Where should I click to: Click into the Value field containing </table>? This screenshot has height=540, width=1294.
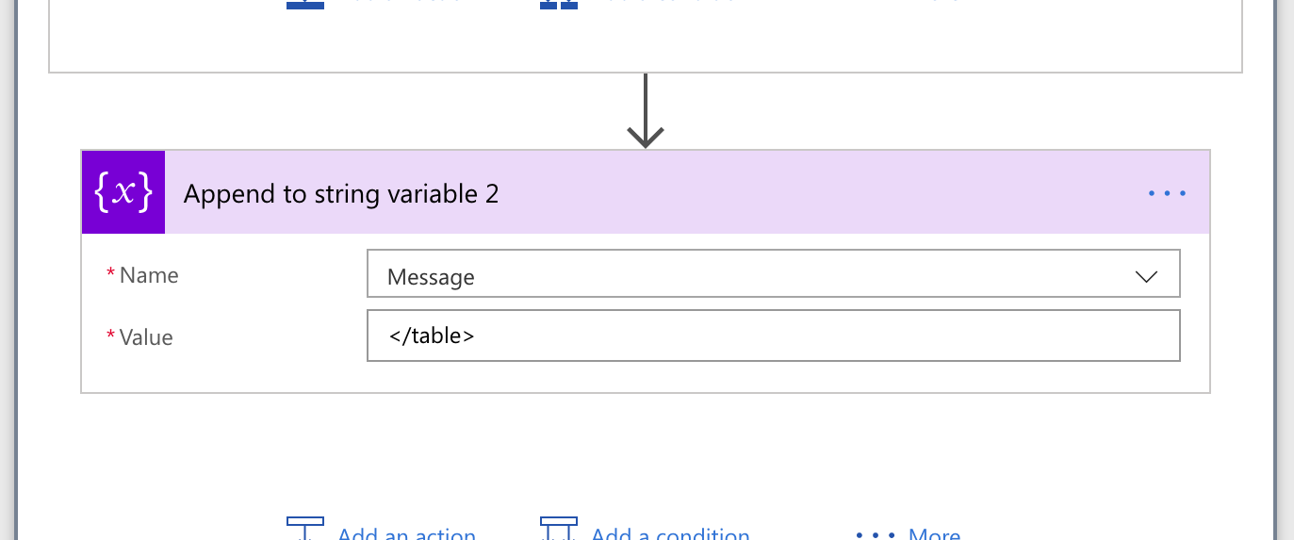773,335
